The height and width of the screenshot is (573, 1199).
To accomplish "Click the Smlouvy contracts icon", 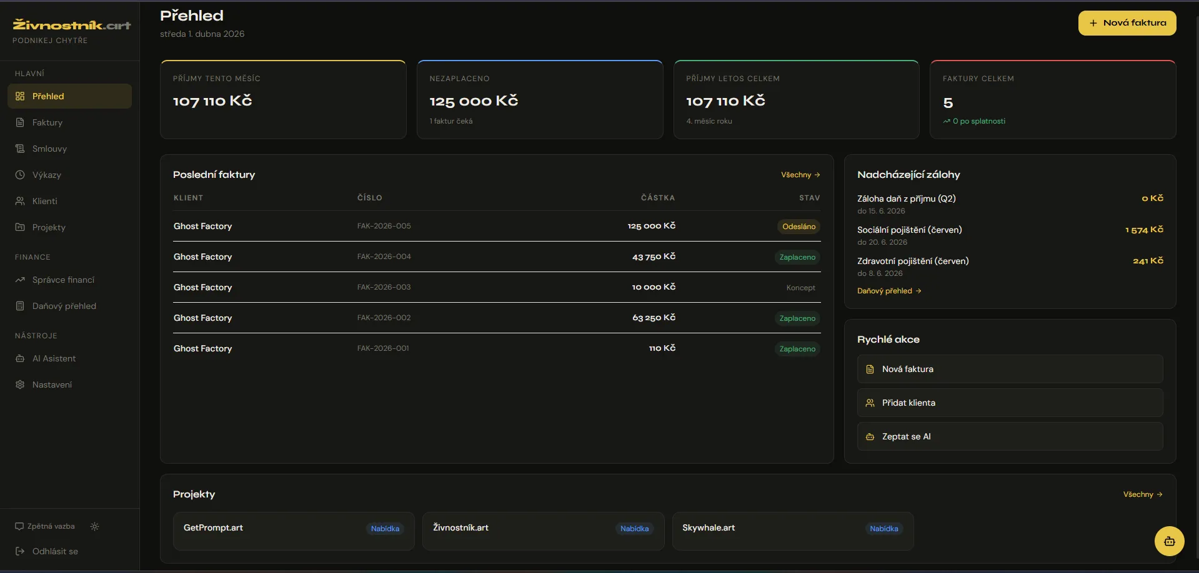I will coord(20,149).
